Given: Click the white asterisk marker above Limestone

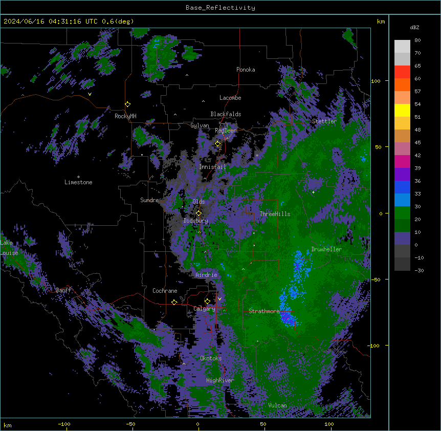Looking at the screenshot, I should pyautogui.click(x=78, y=177).
